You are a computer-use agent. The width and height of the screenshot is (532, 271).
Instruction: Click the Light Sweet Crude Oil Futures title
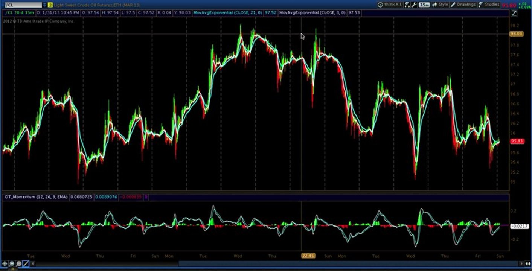[x=97, y=5]
